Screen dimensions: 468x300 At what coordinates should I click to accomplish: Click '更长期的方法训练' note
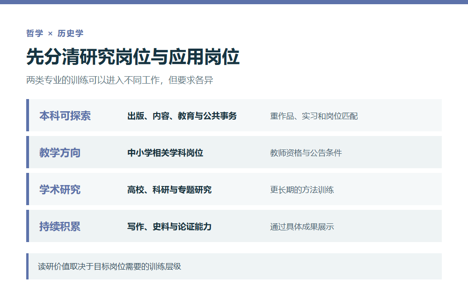pos(302,190)
